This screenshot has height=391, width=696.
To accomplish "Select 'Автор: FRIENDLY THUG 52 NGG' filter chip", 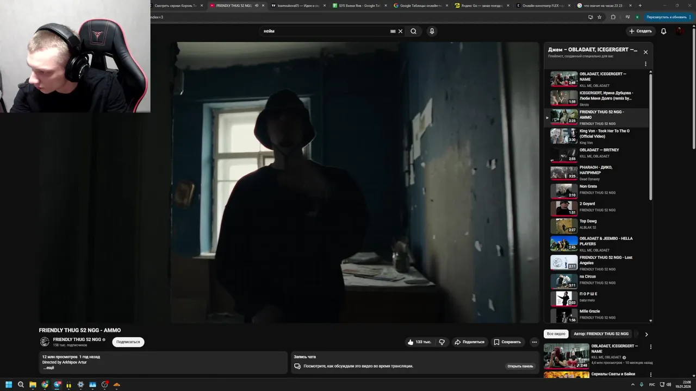I will pos(601,334).
